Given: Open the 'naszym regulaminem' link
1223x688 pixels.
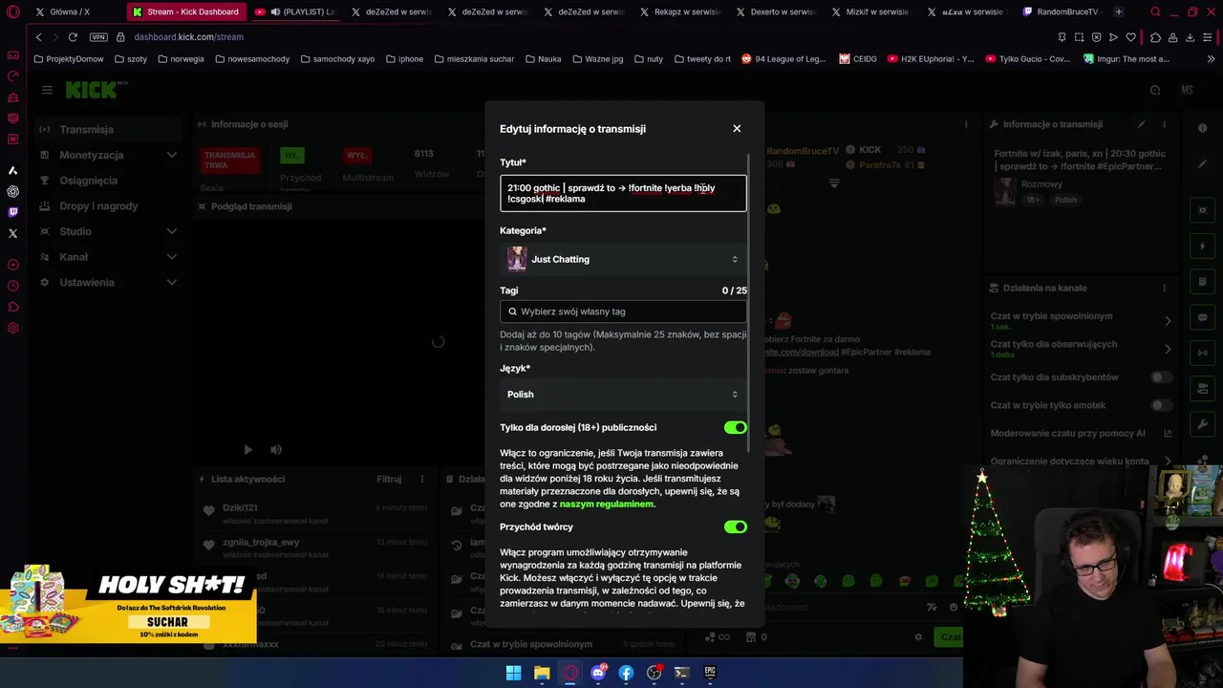Looking at the screenshot, I should [607, 504].
